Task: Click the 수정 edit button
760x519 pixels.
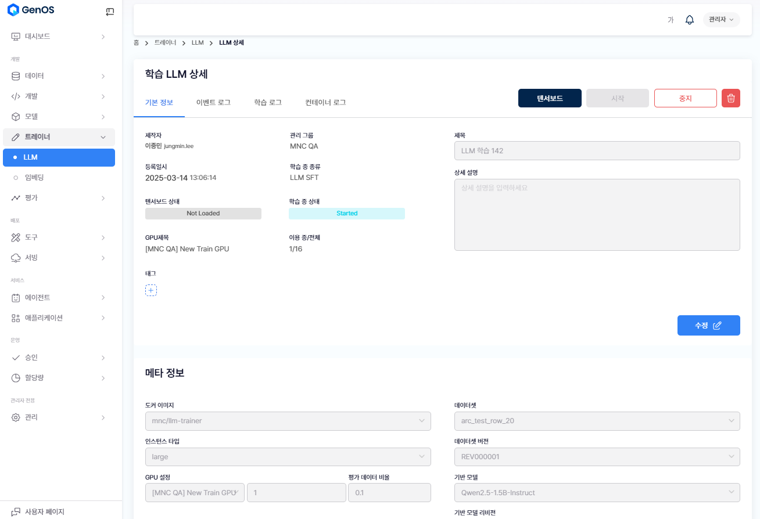Action: tap(708, 326)
